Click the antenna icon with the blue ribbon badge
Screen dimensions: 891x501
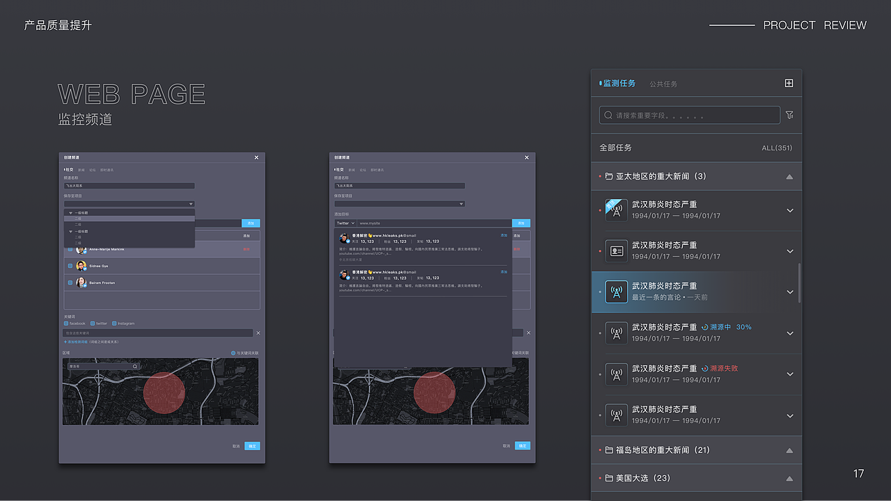(x=616, y=210)
